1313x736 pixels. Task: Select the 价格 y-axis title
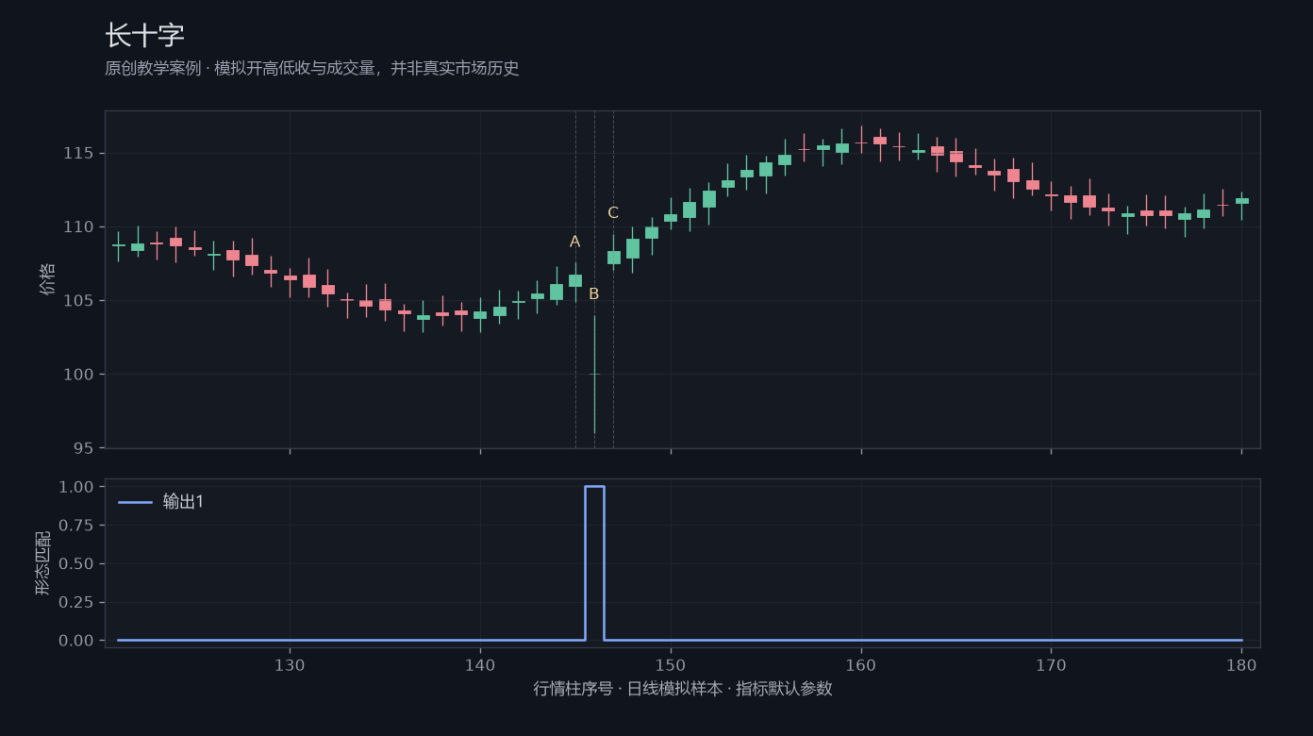[x=47, y=279]
